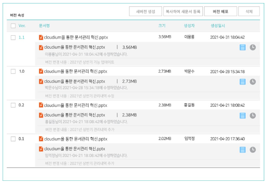This screenshot has width=266, height=183.
Task: Open history clock icon for version 1.0
Action: coord(253,81)
